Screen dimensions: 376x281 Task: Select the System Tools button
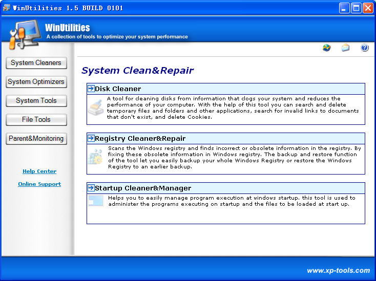36,101
